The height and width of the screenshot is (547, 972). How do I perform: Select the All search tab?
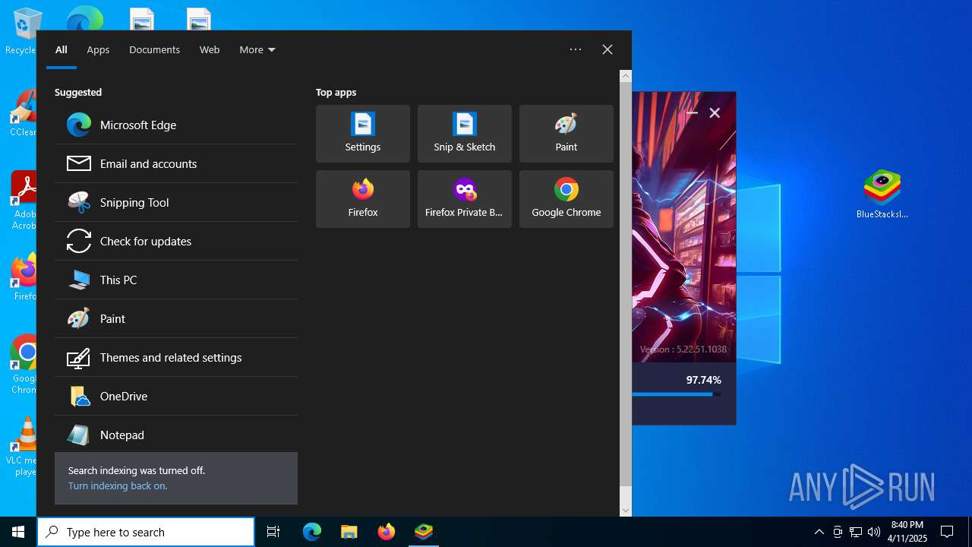[62, 49]
